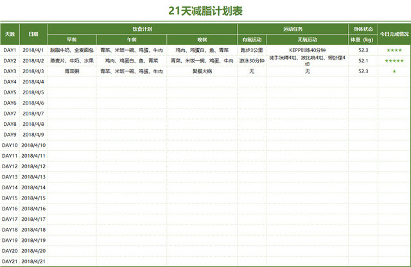
Task: Select the '跑步3公里' aerobic cell
Action: (x=252, y=50)
